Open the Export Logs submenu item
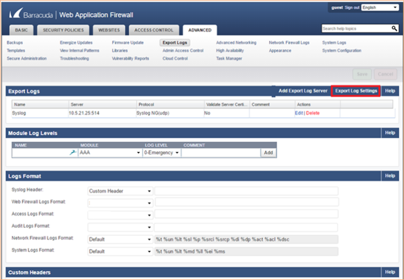404x280 pixels. [x=175, y=43]
